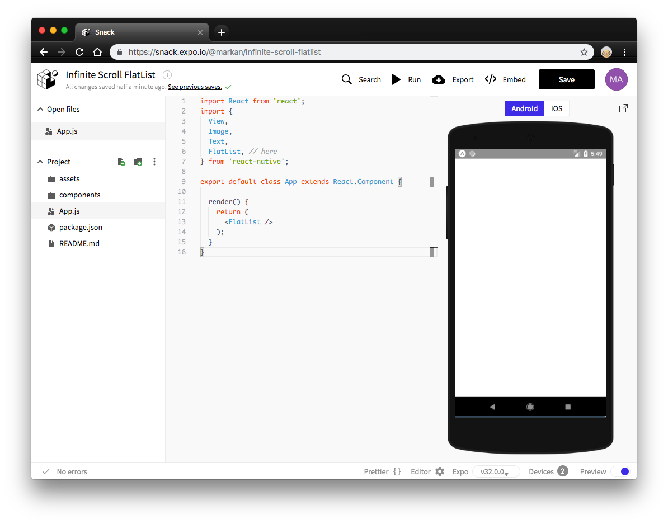This screenshot has height=524, width=668.
Task: Collapse the Open files section
Action: click(x=40, y=110)
